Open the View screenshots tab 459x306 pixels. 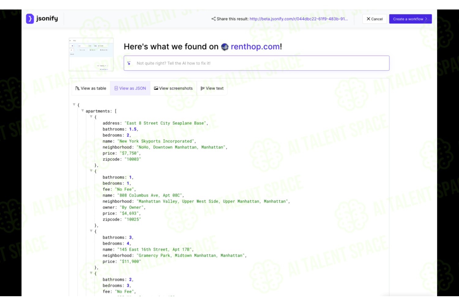point(173,88)
